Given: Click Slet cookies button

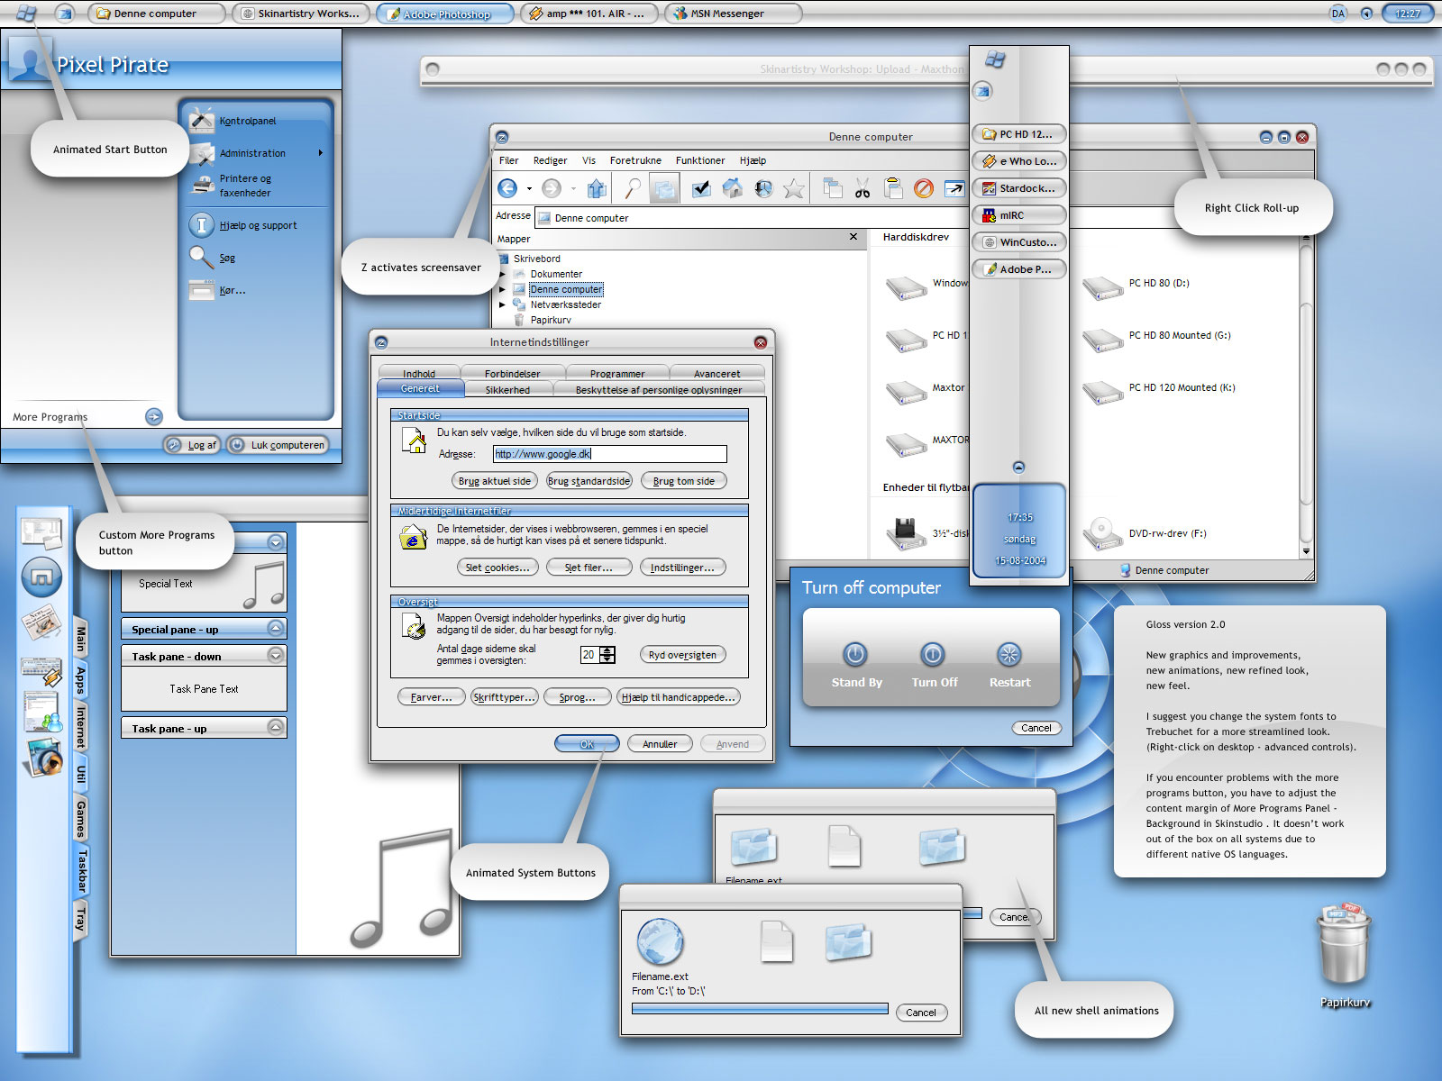Looking at the screenshot, I should (497, 568).
